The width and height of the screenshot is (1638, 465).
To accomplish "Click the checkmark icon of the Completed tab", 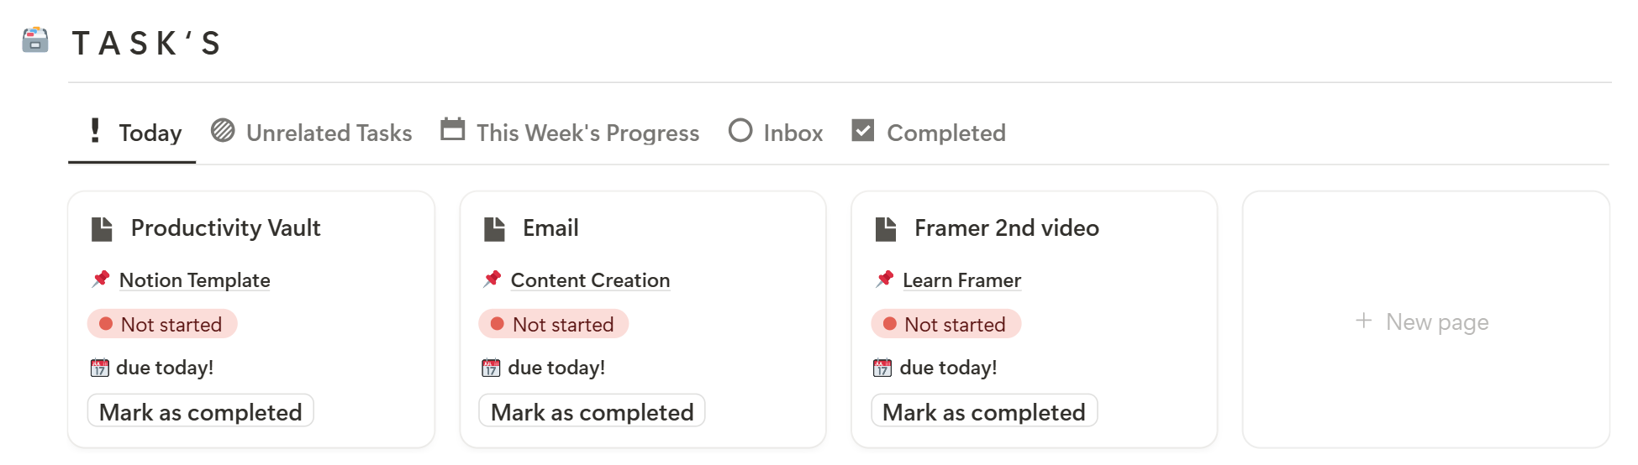I will pyautogui.click(x=863, y=130).
